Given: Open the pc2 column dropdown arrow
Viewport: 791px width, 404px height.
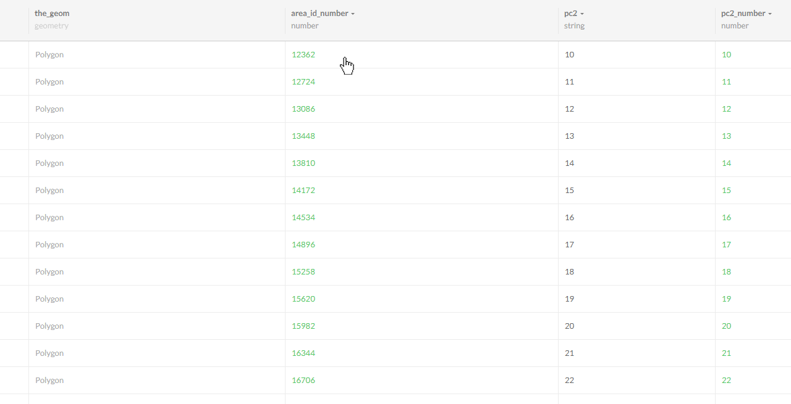Looking at the screenshot, I should coord(582,14).
